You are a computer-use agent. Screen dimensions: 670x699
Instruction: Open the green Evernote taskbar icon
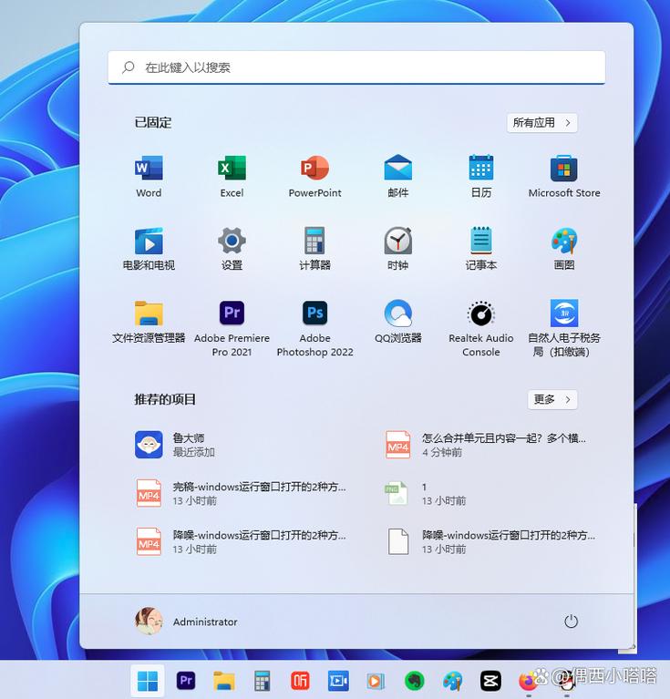click(414, 681)
